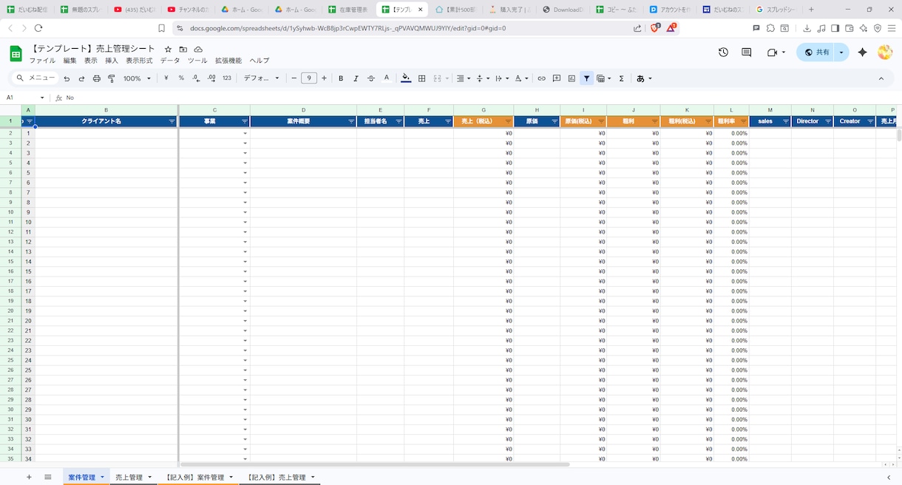Open the cell borders tool
This screenshot has height=485, width=902.
(422, 78)
